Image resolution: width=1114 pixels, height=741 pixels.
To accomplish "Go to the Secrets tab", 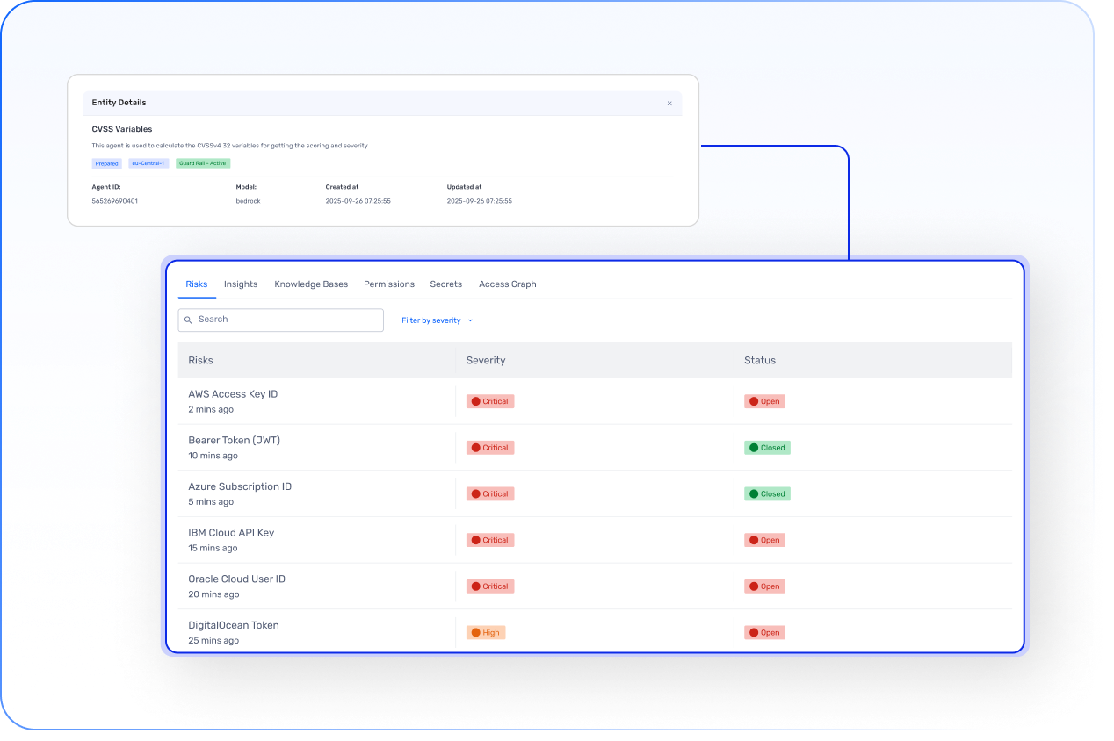I will (x=446, y=284).
